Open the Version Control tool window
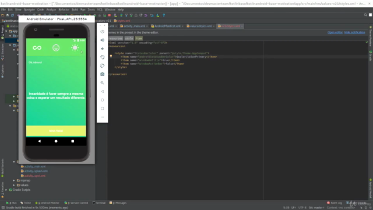This screenshot has width=373, height=210. point(76,203)
